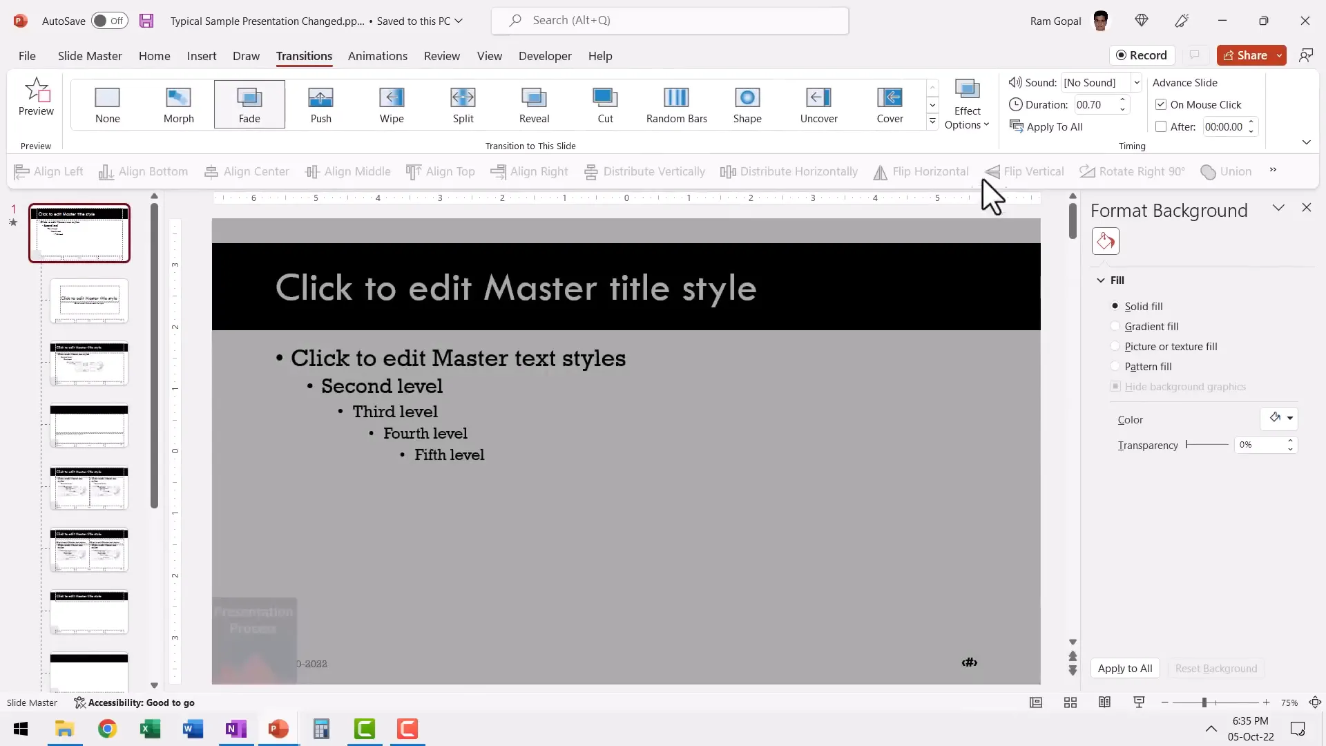
Task: Enable the After timing checkbox
Action: pos(1161,126)
